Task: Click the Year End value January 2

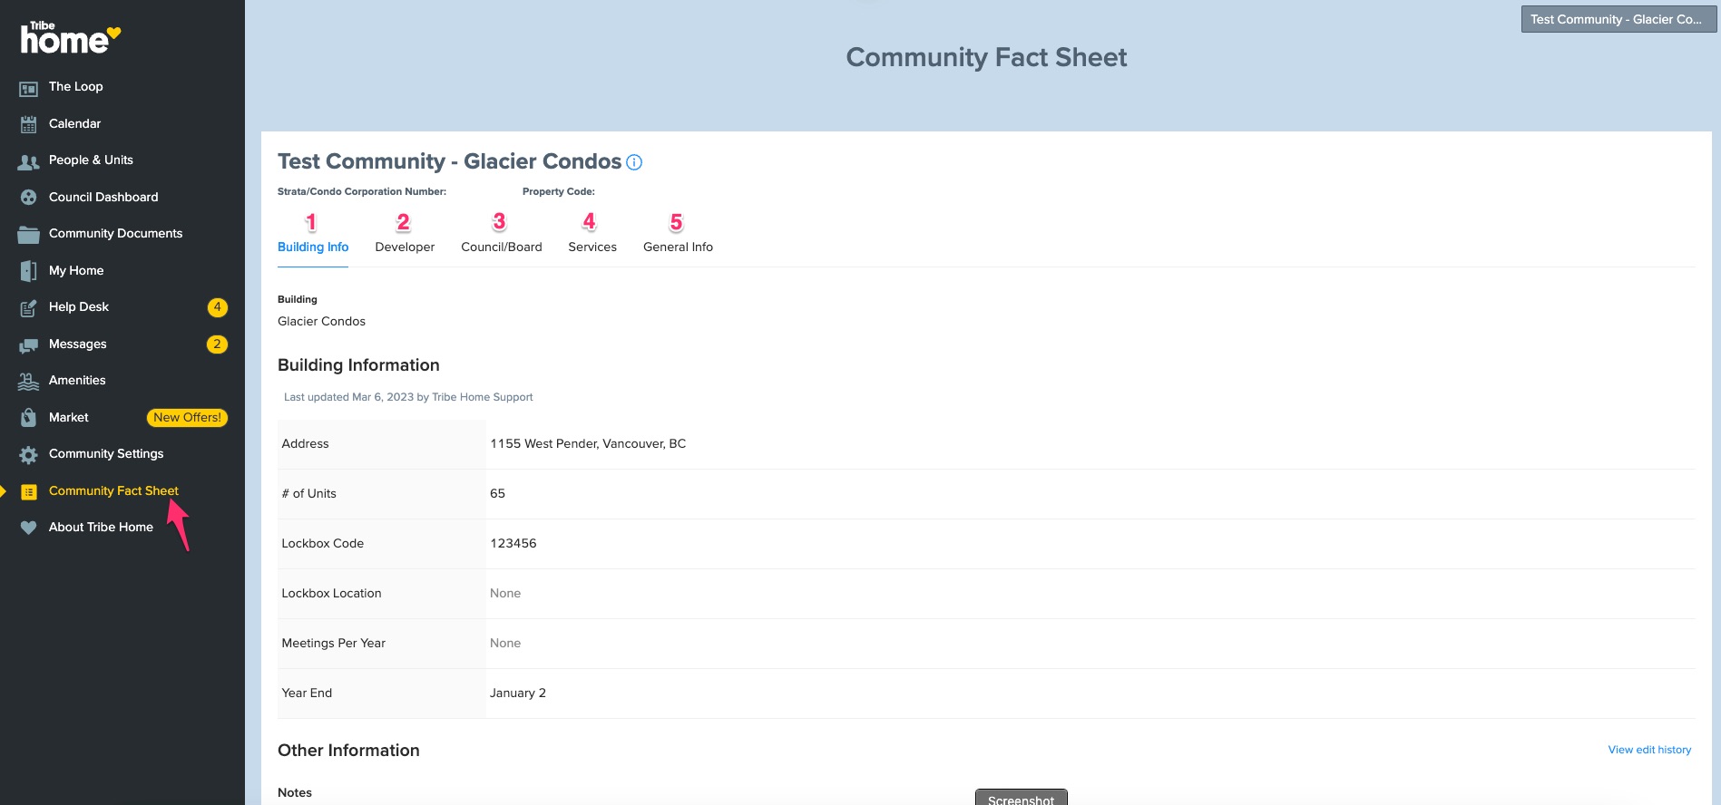Action: click(518, 693)
